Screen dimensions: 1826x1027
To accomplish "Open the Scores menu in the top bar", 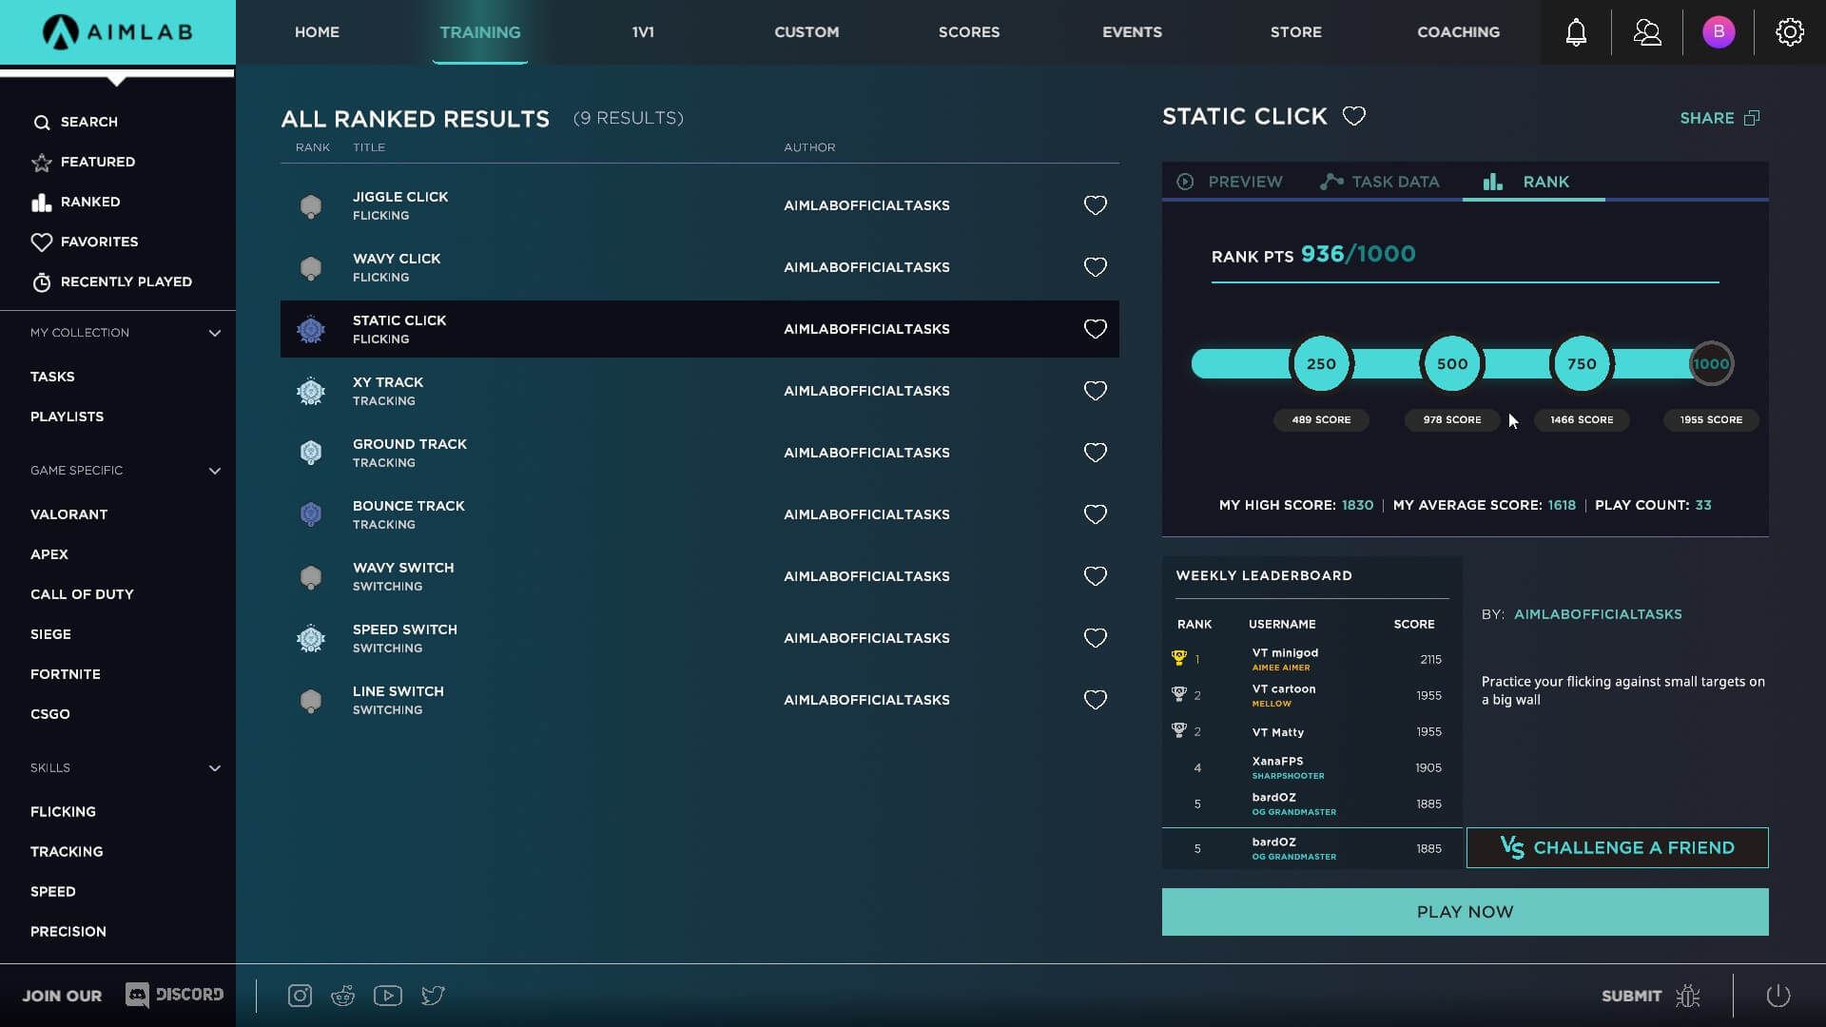I will coord(969,31).
